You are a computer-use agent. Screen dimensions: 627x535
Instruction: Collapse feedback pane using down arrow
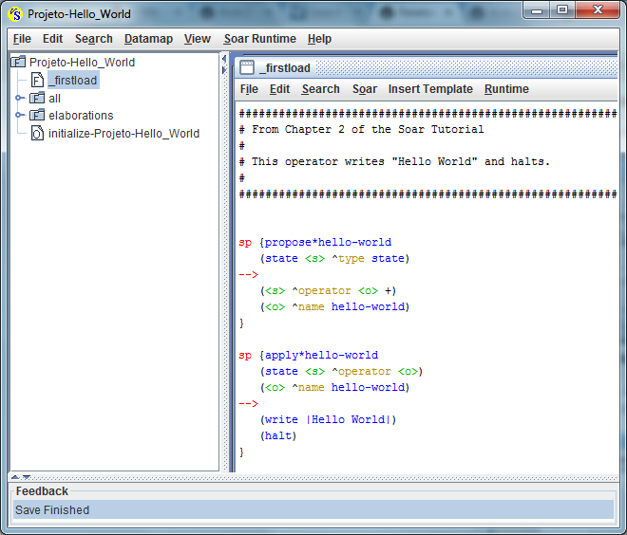tap(27, 477)
